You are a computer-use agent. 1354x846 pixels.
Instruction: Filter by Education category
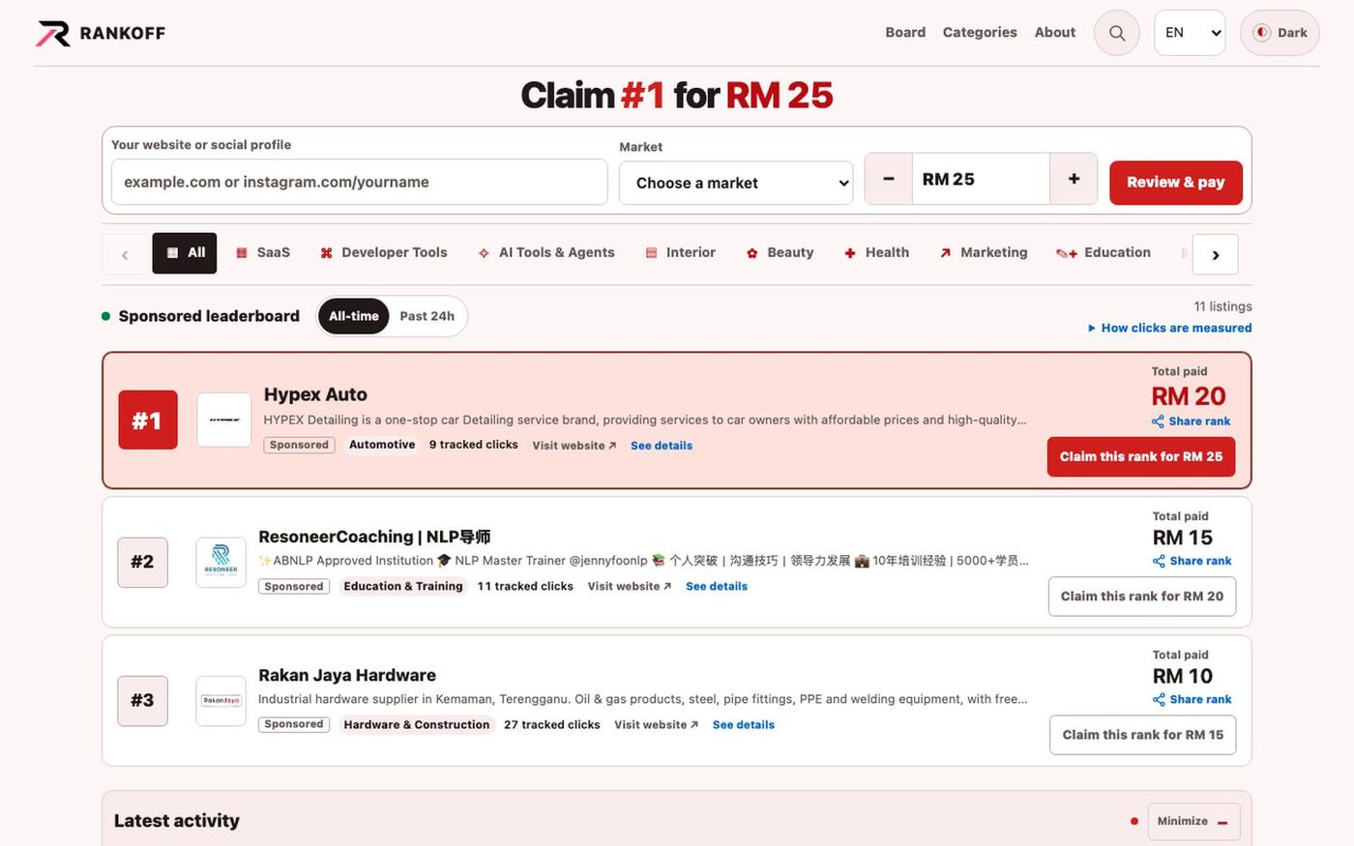click(1104, 252)
